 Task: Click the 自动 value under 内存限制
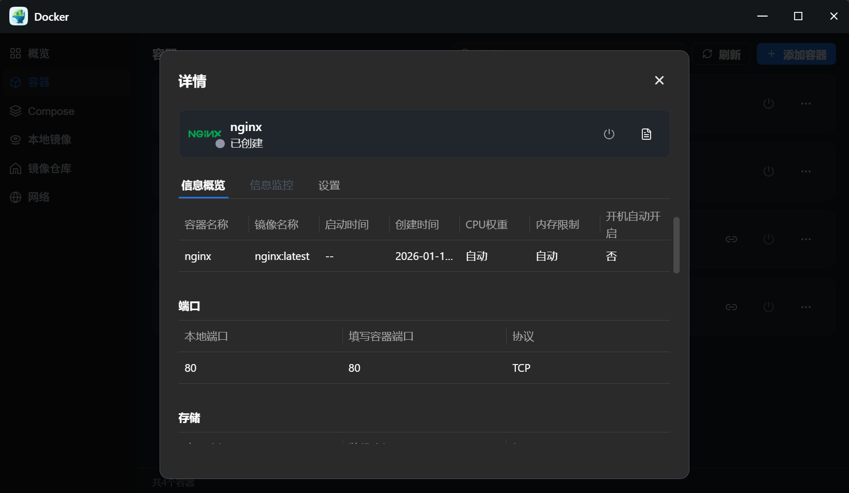[546, 256]
